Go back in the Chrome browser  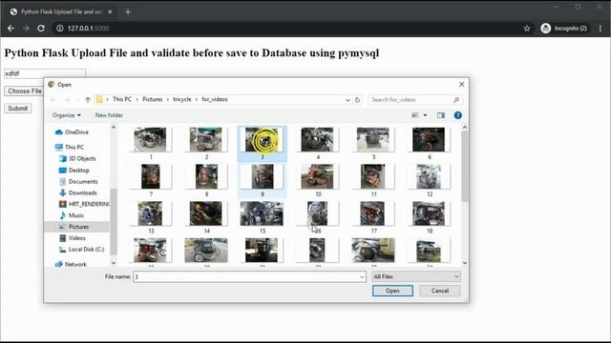11,29
